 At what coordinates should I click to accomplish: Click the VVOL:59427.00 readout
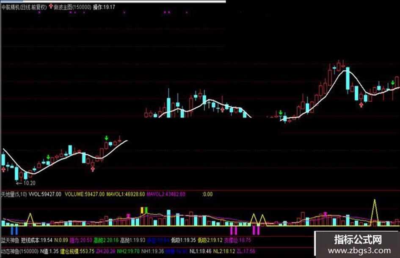[x=45, y=194]
